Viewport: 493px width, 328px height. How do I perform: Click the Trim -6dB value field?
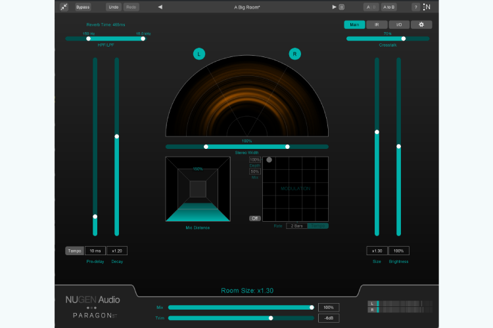(329, 318)
